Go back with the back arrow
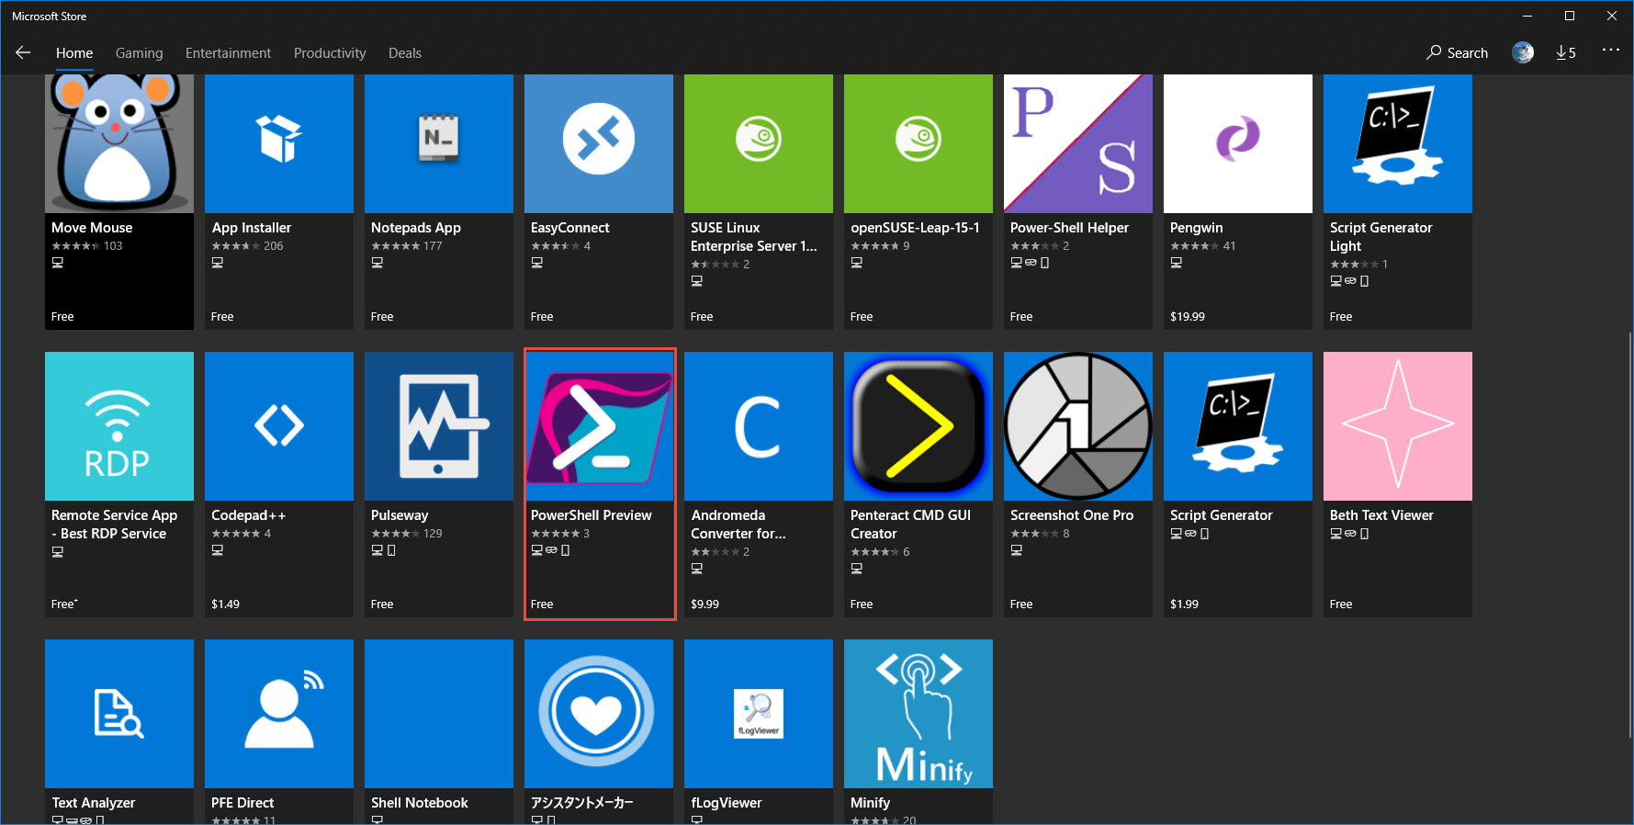 click(x=23, y=52)
